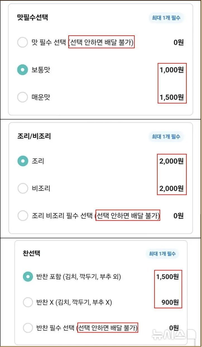Click the 찬선택 section heading

[32, 253]
